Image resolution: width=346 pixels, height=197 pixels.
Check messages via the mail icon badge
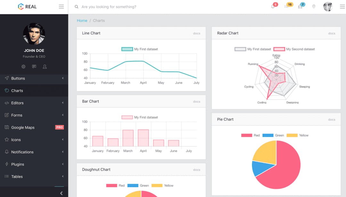pos(301,6)
